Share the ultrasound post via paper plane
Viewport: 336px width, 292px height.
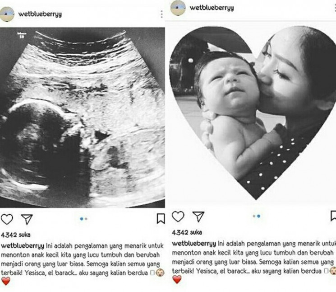(27, 219)
